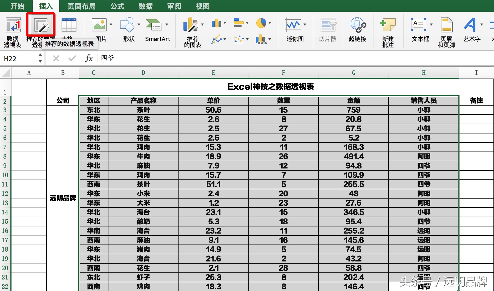
Task: Click the product cell 牛肉
Action: point(143,156)
